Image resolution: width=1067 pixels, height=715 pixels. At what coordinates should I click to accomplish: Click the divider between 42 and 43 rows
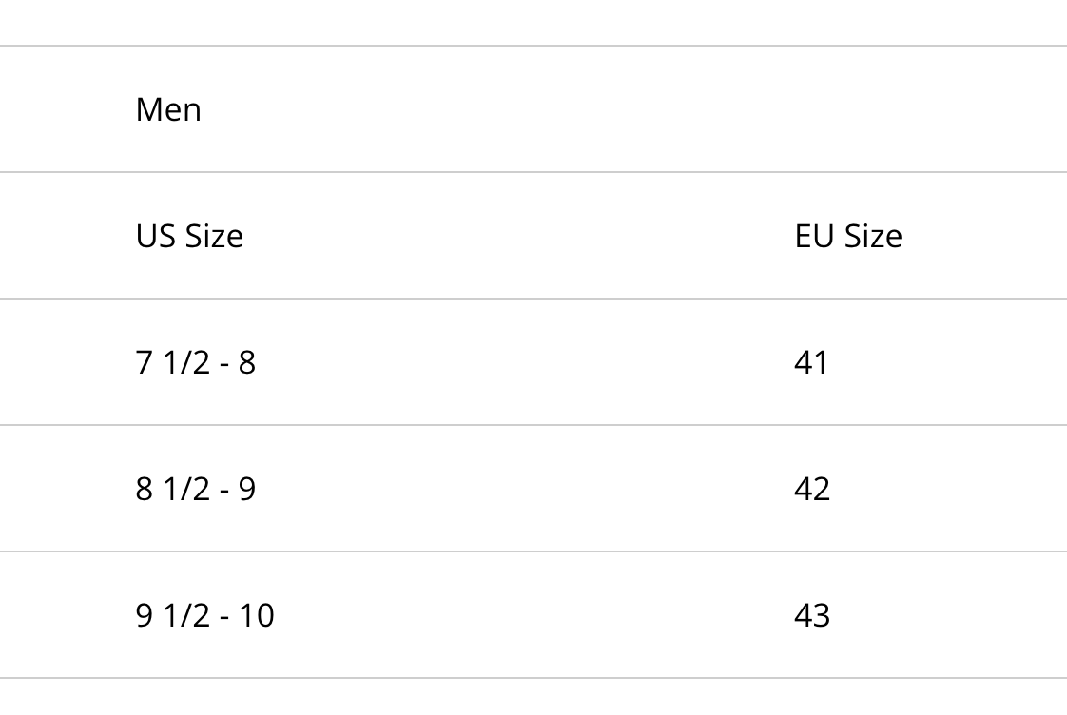coord(533,551)
